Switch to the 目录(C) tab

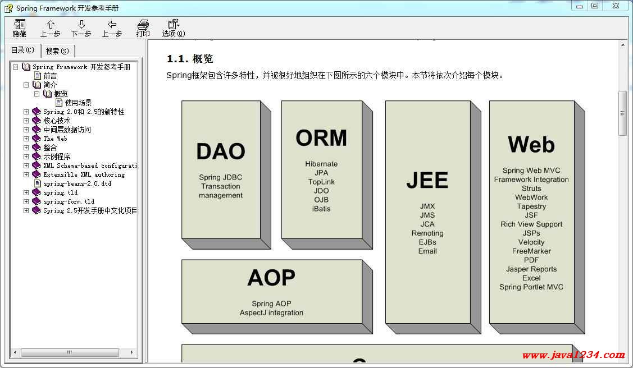point(22,50)
